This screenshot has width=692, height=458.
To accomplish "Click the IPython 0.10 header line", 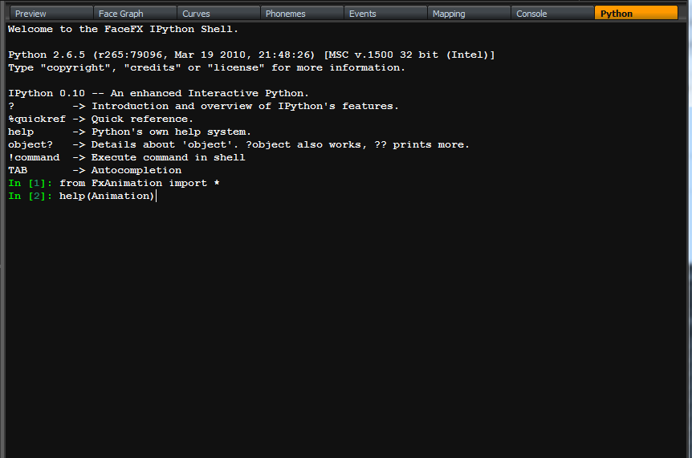I will click(x=158, y=93).
